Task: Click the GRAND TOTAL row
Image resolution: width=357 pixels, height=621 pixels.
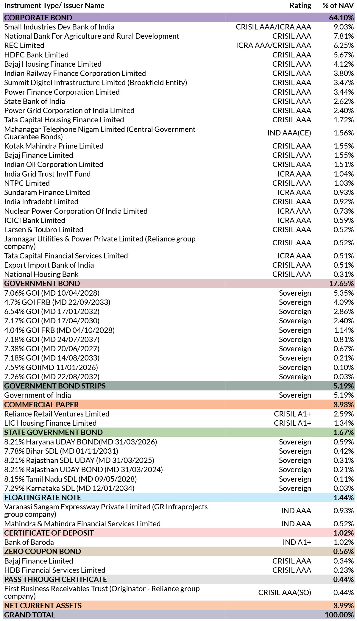Action: pos(179,615)
